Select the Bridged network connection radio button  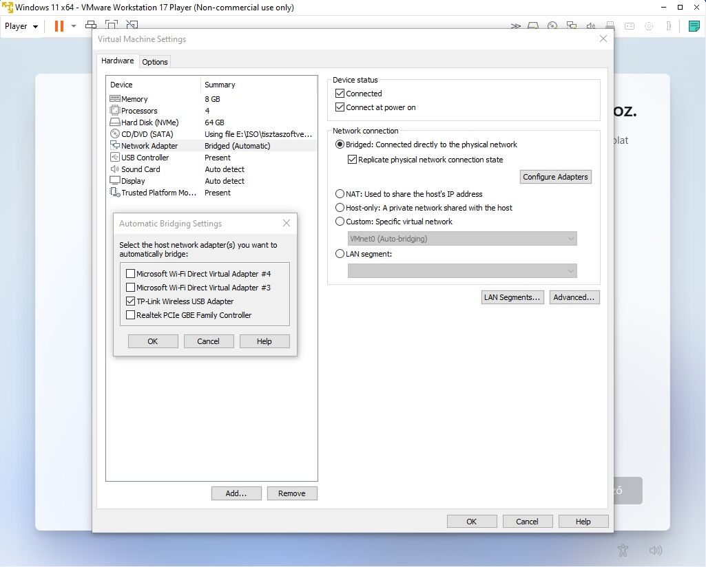point(340,145)
